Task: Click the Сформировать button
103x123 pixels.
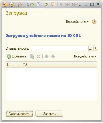Action: click(x=19, y=114)
